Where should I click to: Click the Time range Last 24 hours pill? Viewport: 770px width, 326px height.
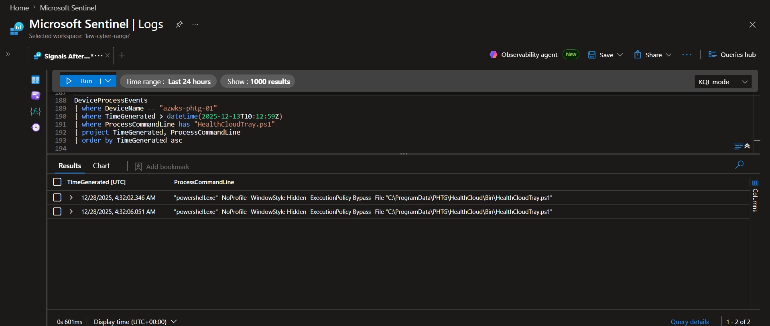168,81
